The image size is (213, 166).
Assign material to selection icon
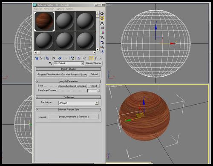(x=48, y=58)
